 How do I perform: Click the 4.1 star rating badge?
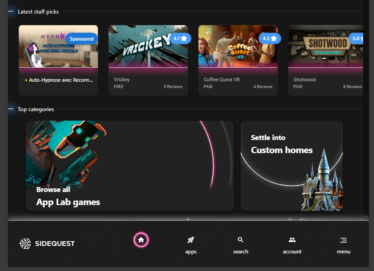[x=180, y=38]
